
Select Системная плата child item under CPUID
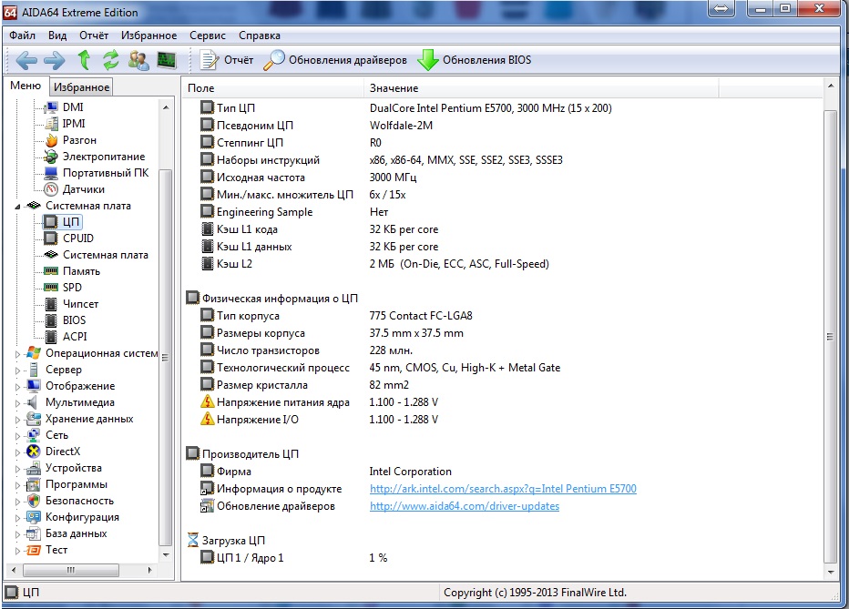tap(105, 255)
